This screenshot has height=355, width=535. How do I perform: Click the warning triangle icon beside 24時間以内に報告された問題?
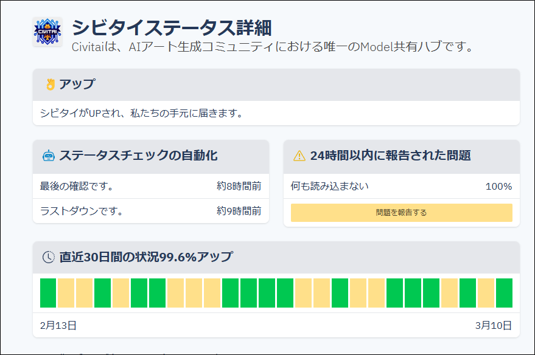click(299, 156)
